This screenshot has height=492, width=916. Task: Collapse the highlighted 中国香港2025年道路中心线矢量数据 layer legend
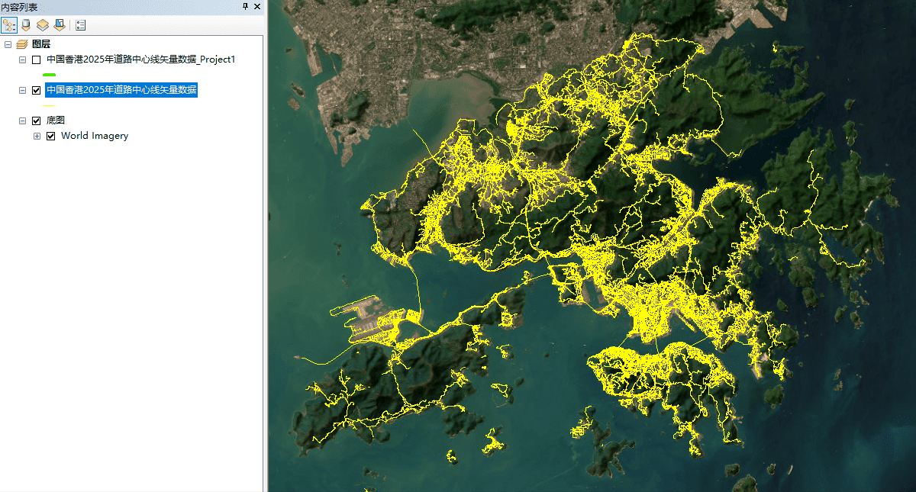coord(22,90)
